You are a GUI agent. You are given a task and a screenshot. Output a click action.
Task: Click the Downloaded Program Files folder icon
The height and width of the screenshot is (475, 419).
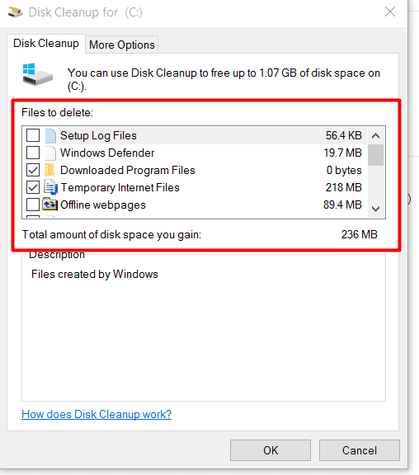click(49, 170)
